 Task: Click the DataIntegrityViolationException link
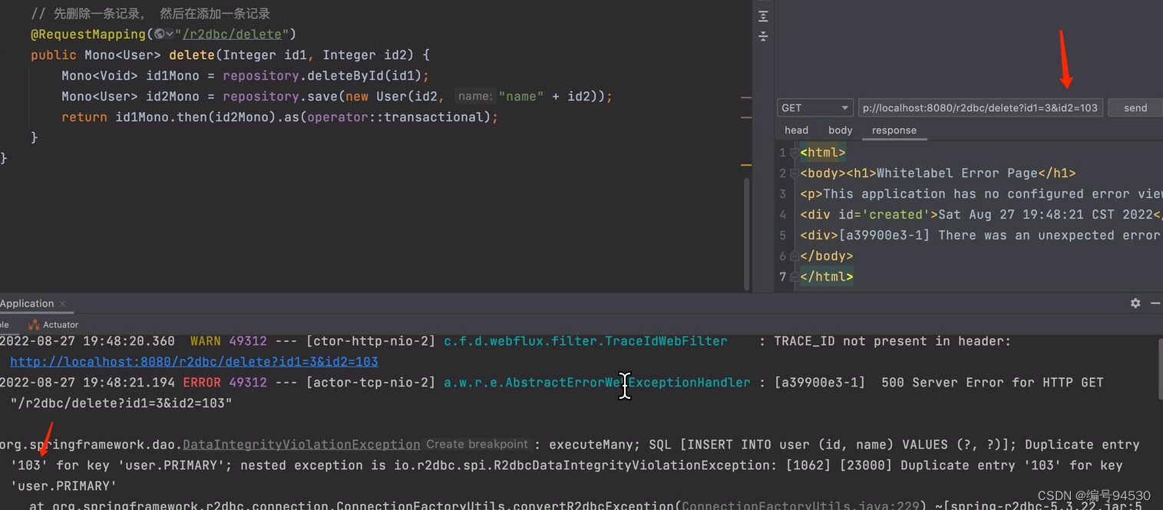302,444
